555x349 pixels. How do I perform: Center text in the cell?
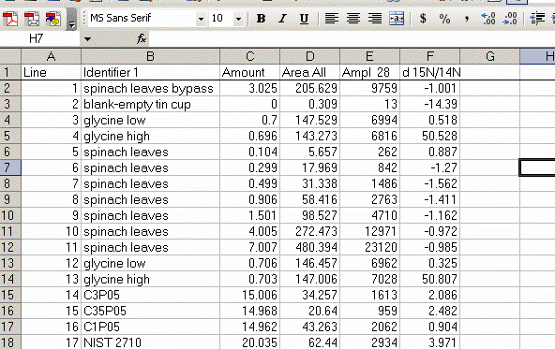[352, 19]
